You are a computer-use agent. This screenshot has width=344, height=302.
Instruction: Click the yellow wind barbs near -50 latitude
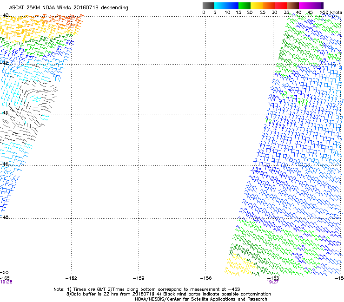click(x=240, y=265)
